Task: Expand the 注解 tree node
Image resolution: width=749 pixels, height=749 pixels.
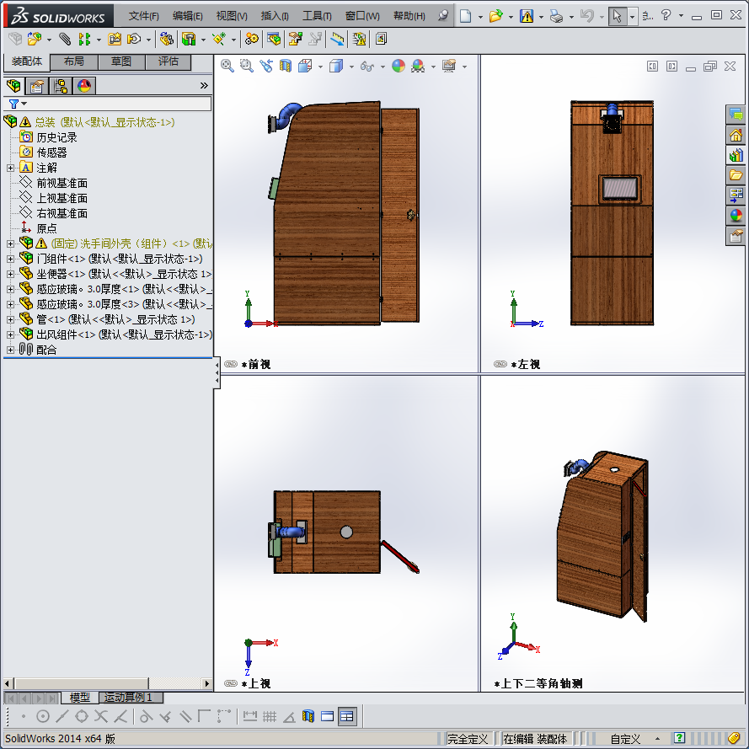Action: point(10,169)
